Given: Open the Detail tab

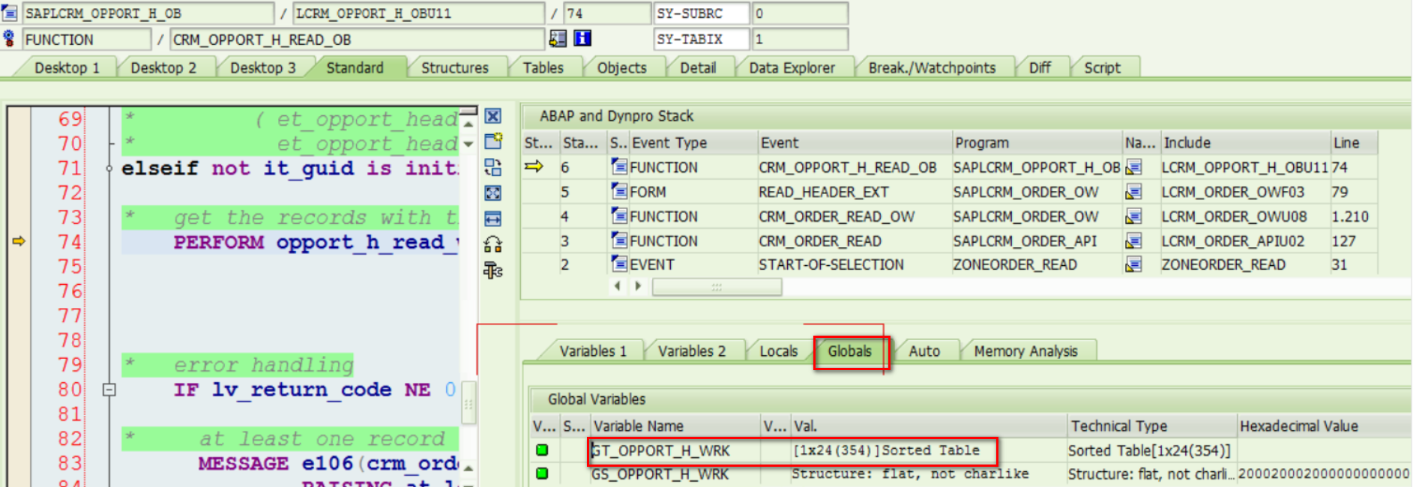Looking at the screenshot, I should point(698,67).
